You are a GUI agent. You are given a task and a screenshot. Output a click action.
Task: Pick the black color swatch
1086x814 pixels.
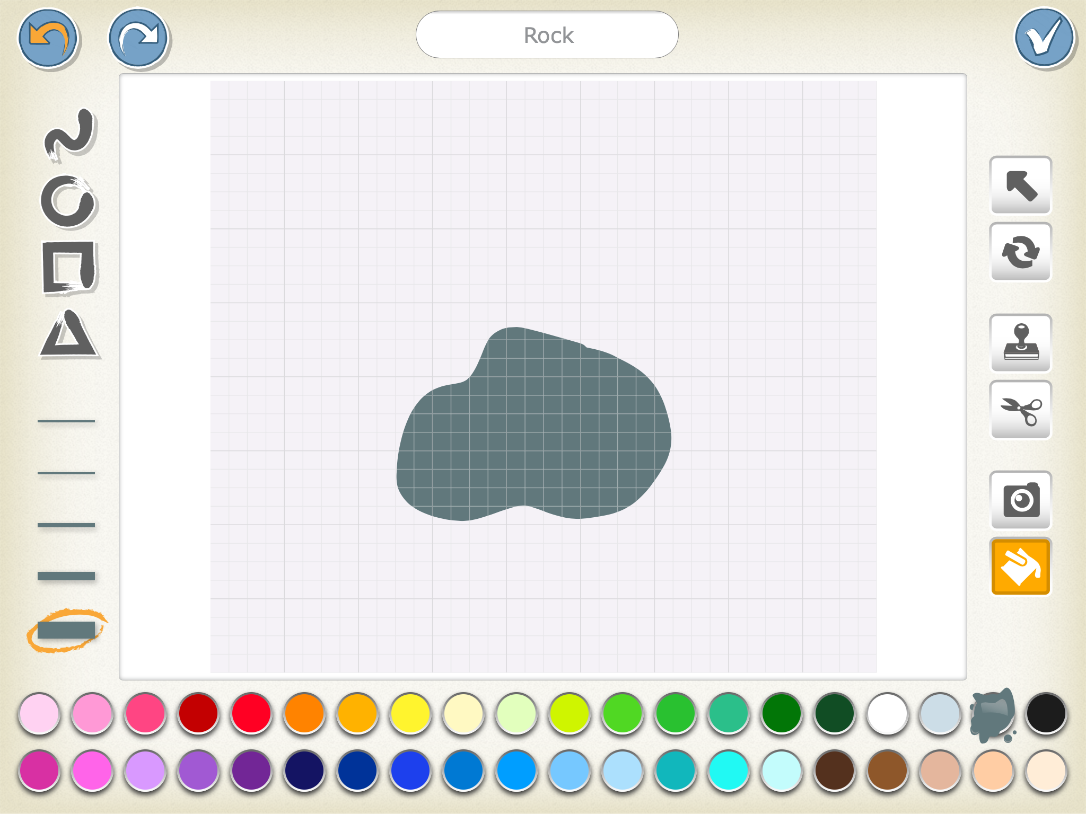click(1046, 713)
